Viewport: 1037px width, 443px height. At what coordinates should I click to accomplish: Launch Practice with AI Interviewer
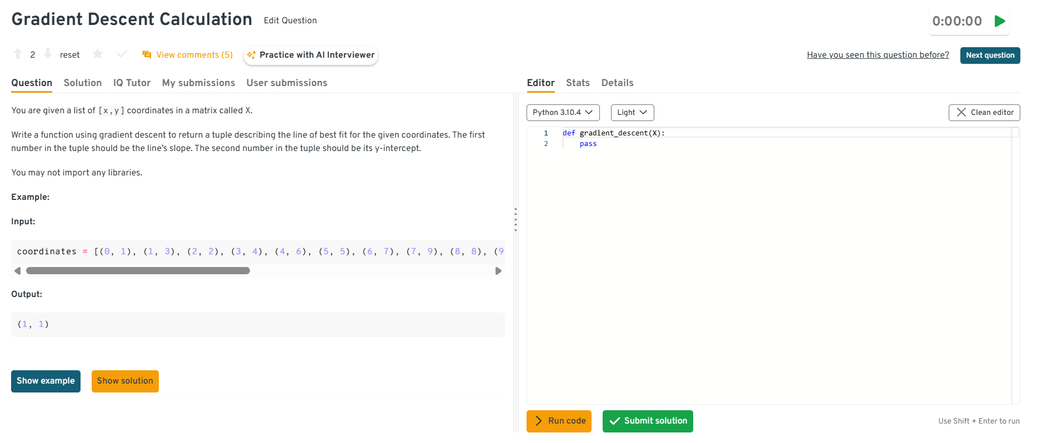click(311, 54)
